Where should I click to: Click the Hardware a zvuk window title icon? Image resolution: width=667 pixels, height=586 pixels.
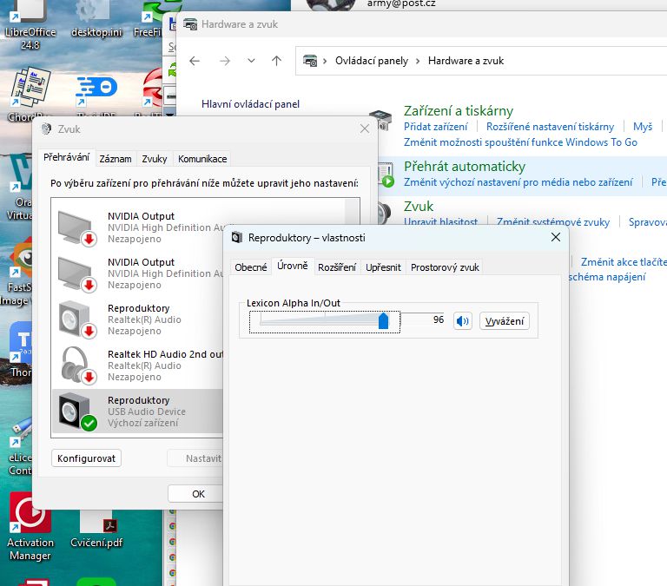(x=190, y=24)
